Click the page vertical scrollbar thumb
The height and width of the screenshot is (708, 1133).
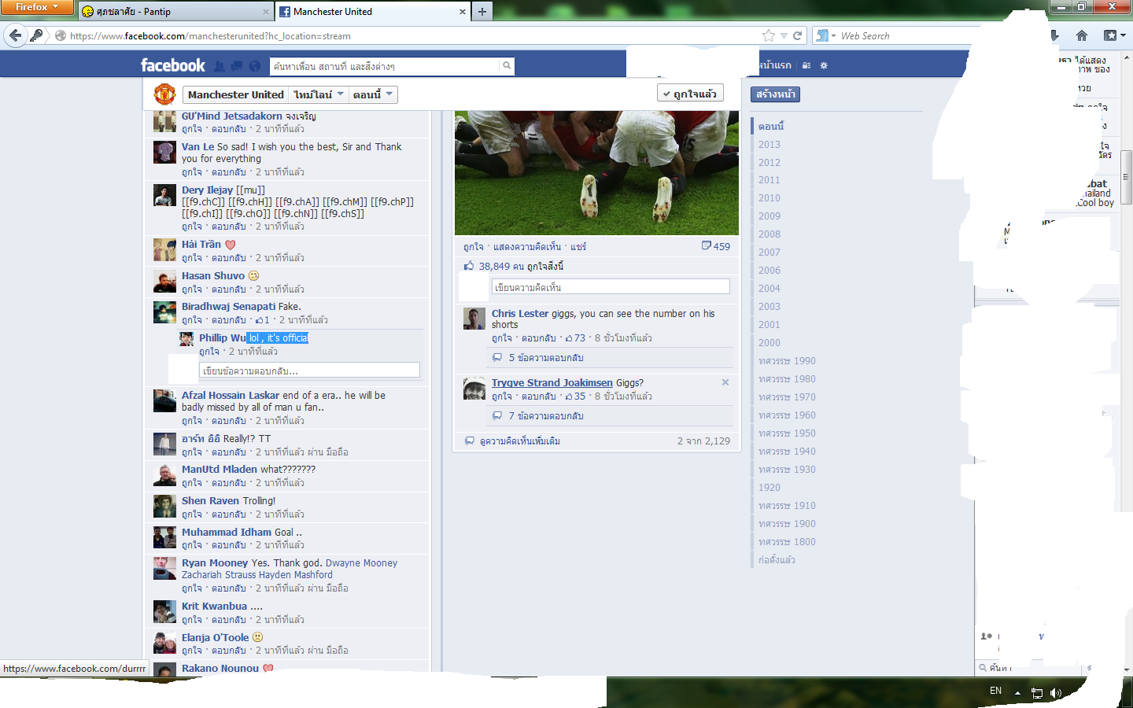tap(1127, 177)
